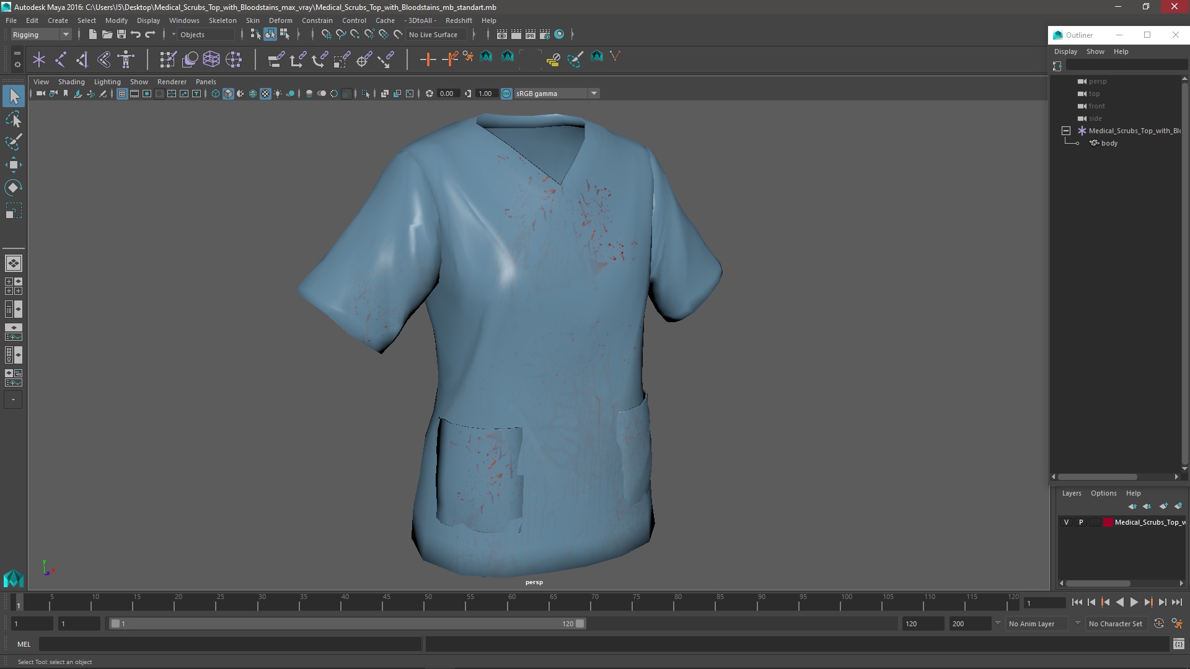1190x669 pixels.
Task: Click Animation Preferences icon
Action: (1177, 624)
